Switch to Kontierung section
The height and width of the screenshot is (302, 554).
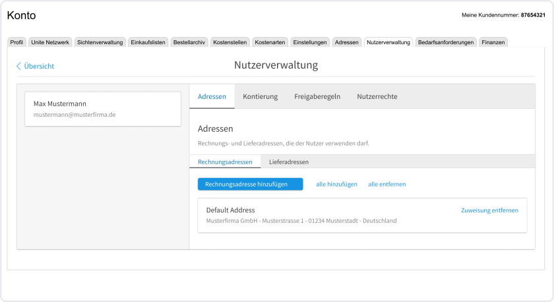[260, 96]
